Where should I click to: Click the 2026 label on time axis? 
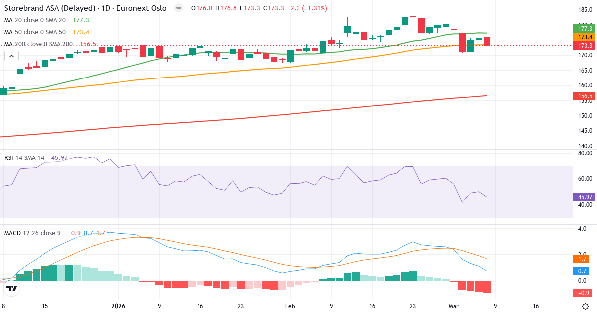pos(118,307)
